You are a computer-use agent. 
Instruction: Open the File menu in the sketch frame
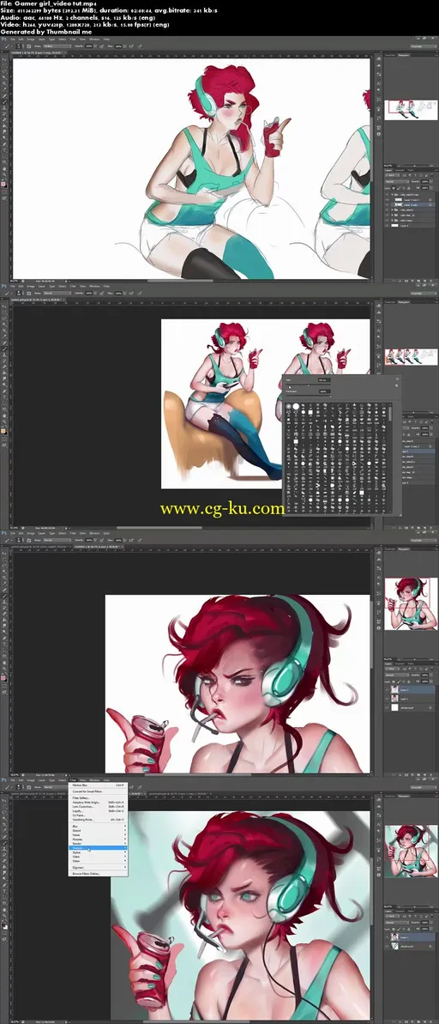12,39
